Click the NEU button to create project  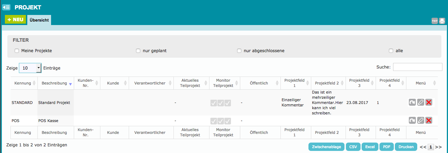[15, 20]
